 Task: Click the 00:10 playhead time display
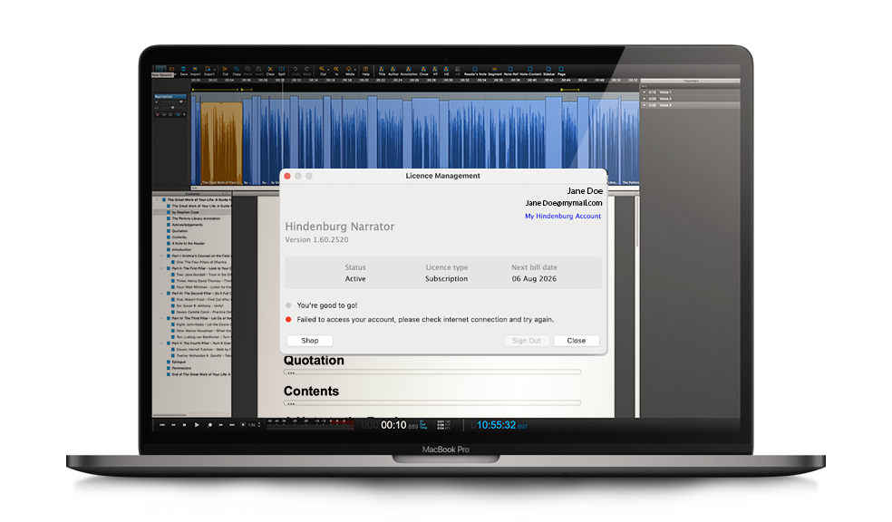[393, 425]
